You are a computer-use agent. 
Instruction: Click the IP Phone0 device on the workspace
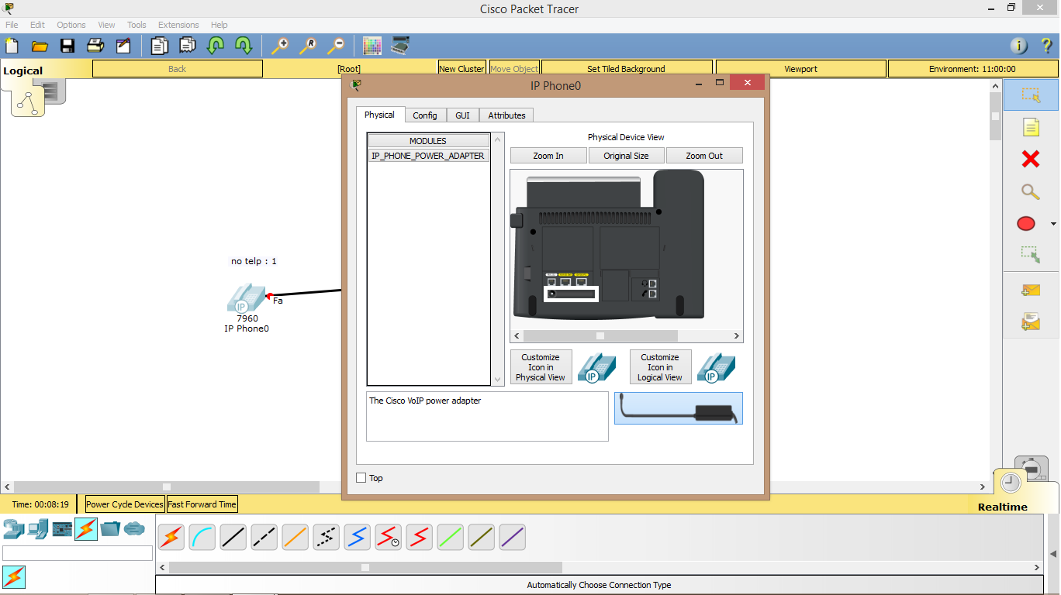pyautogui.click(x=246, y=298)
